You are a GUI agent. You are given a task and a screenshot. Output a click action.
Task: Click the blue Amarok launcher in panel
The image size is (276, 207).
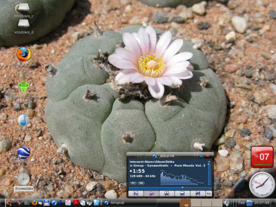click(x=54, y=203)
